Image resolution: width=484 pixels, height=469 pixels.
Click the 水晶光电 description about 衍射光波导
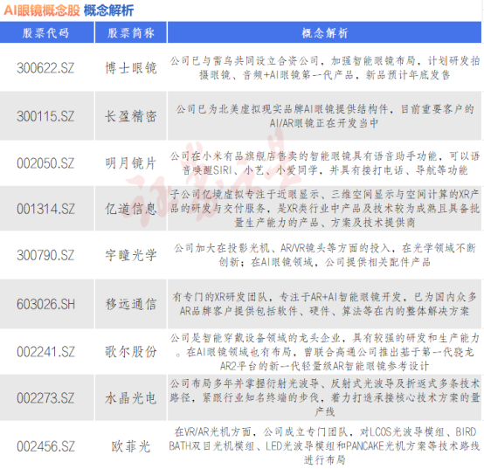point(324,397)
